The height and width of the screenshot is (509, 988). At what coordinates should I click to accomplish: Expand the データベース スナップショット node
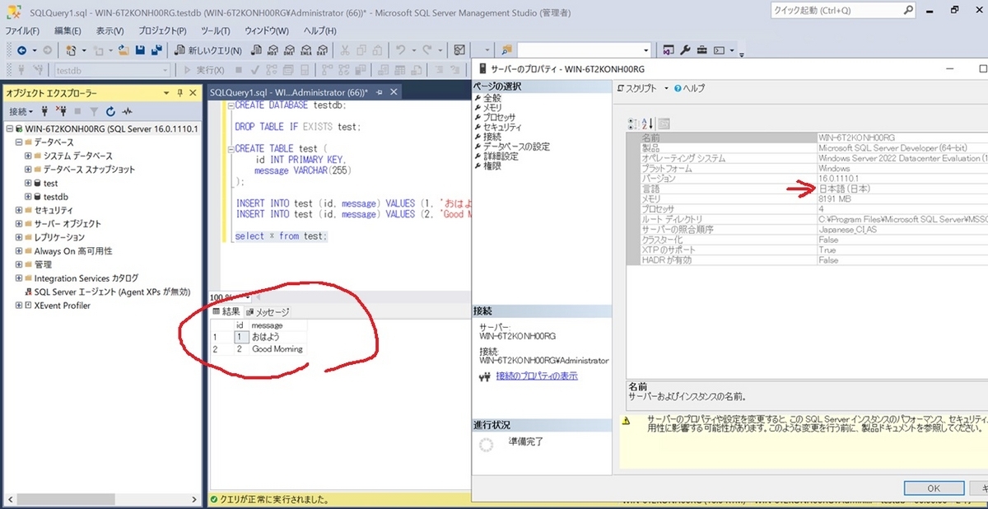28,170
